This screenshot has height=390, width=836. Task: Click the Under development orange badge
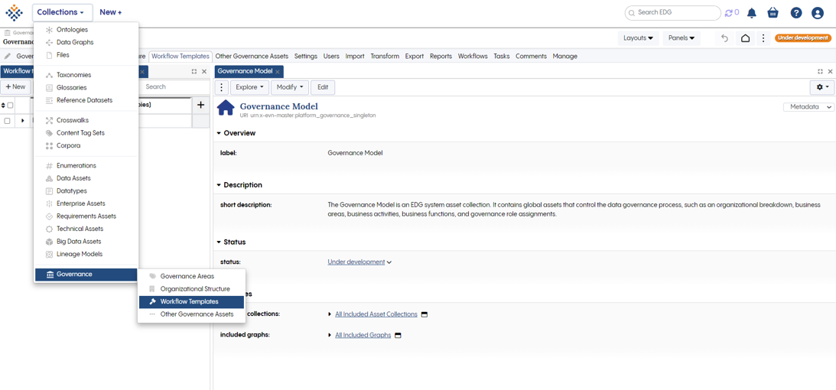click(803, 38)
